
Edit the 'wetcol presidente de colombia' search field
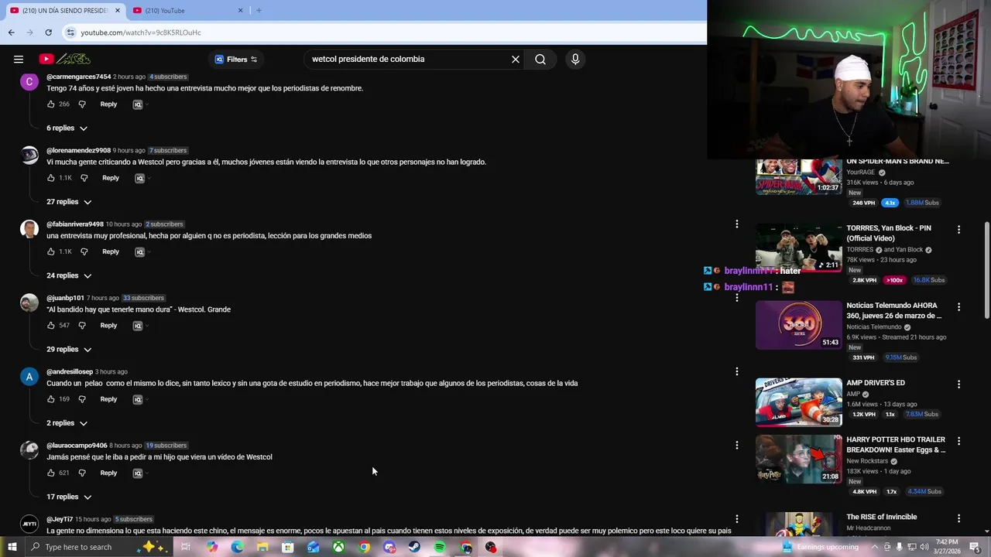click(x=408, y=59)
